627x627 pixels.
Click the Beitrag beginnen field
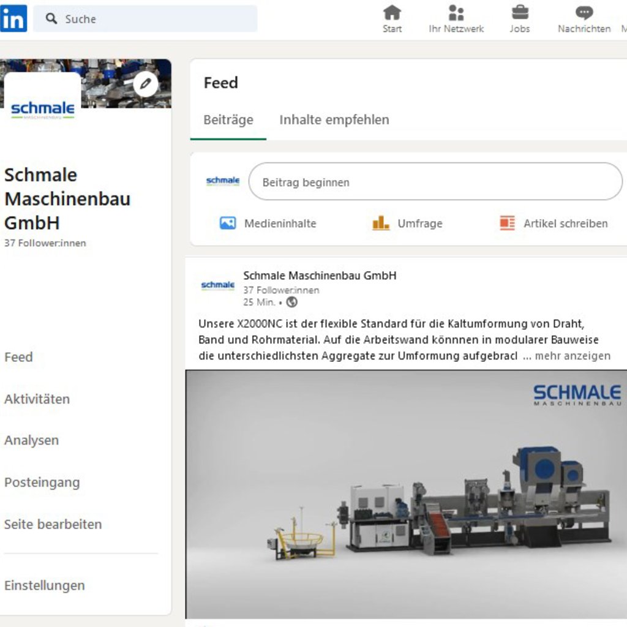(x=435, y=181)
